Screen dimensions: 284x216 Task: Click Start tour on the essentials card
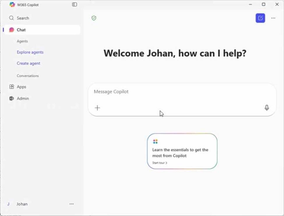pos(160,163)
